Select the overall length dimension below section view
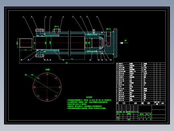This screenshot has height=131, width=174. [x=67, y=63]
